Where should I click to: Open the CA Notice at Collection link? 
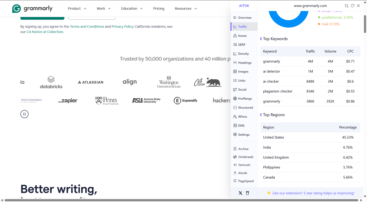45,32
